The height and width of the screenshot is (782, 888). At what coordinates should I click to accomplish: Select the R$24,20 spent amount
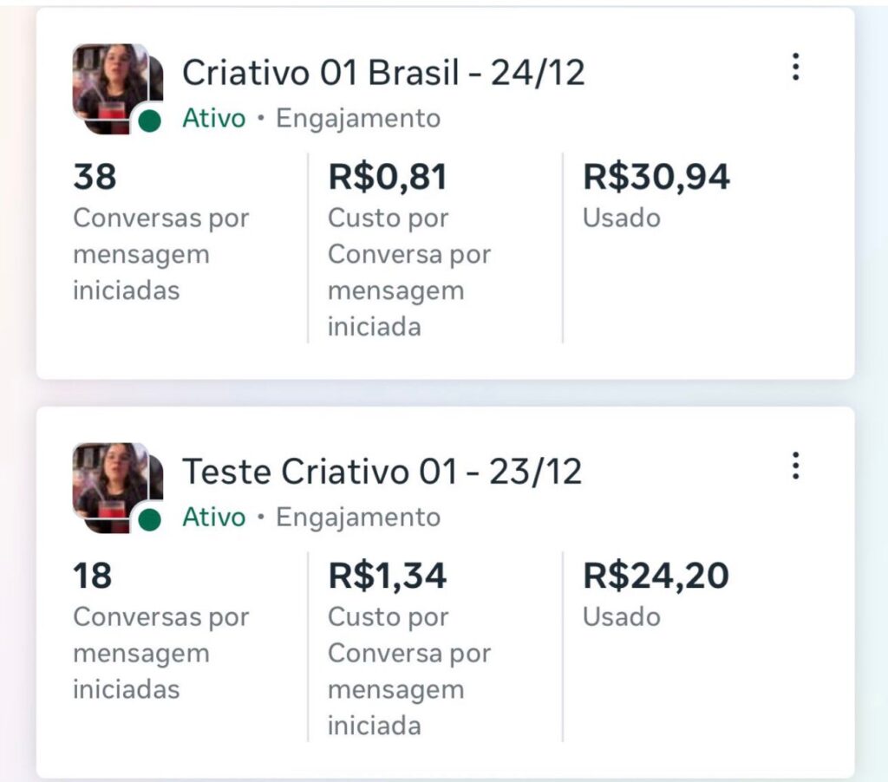[x=655, y=577]
